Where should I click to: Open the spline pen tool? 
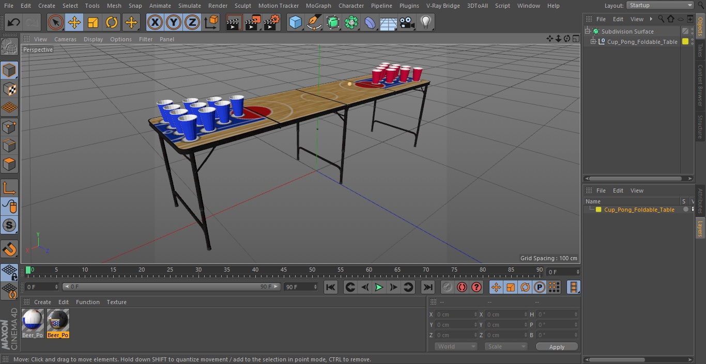point(314,23)
